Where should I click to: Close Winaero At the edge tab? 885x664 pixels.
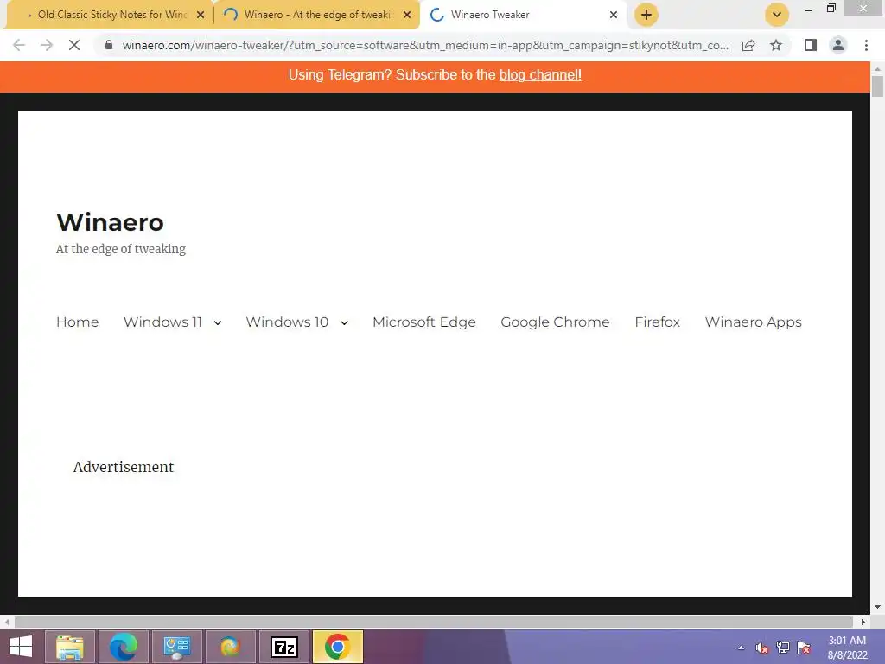407,16
